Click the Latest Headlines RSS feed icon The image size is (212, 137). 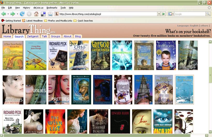tap(24, 21)
